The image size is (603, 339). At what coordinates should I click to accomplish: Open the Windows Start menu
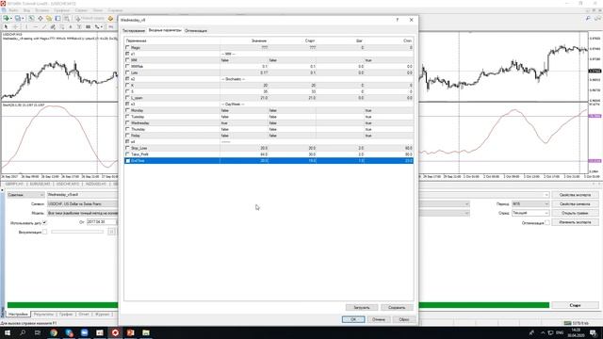point(8,332)
